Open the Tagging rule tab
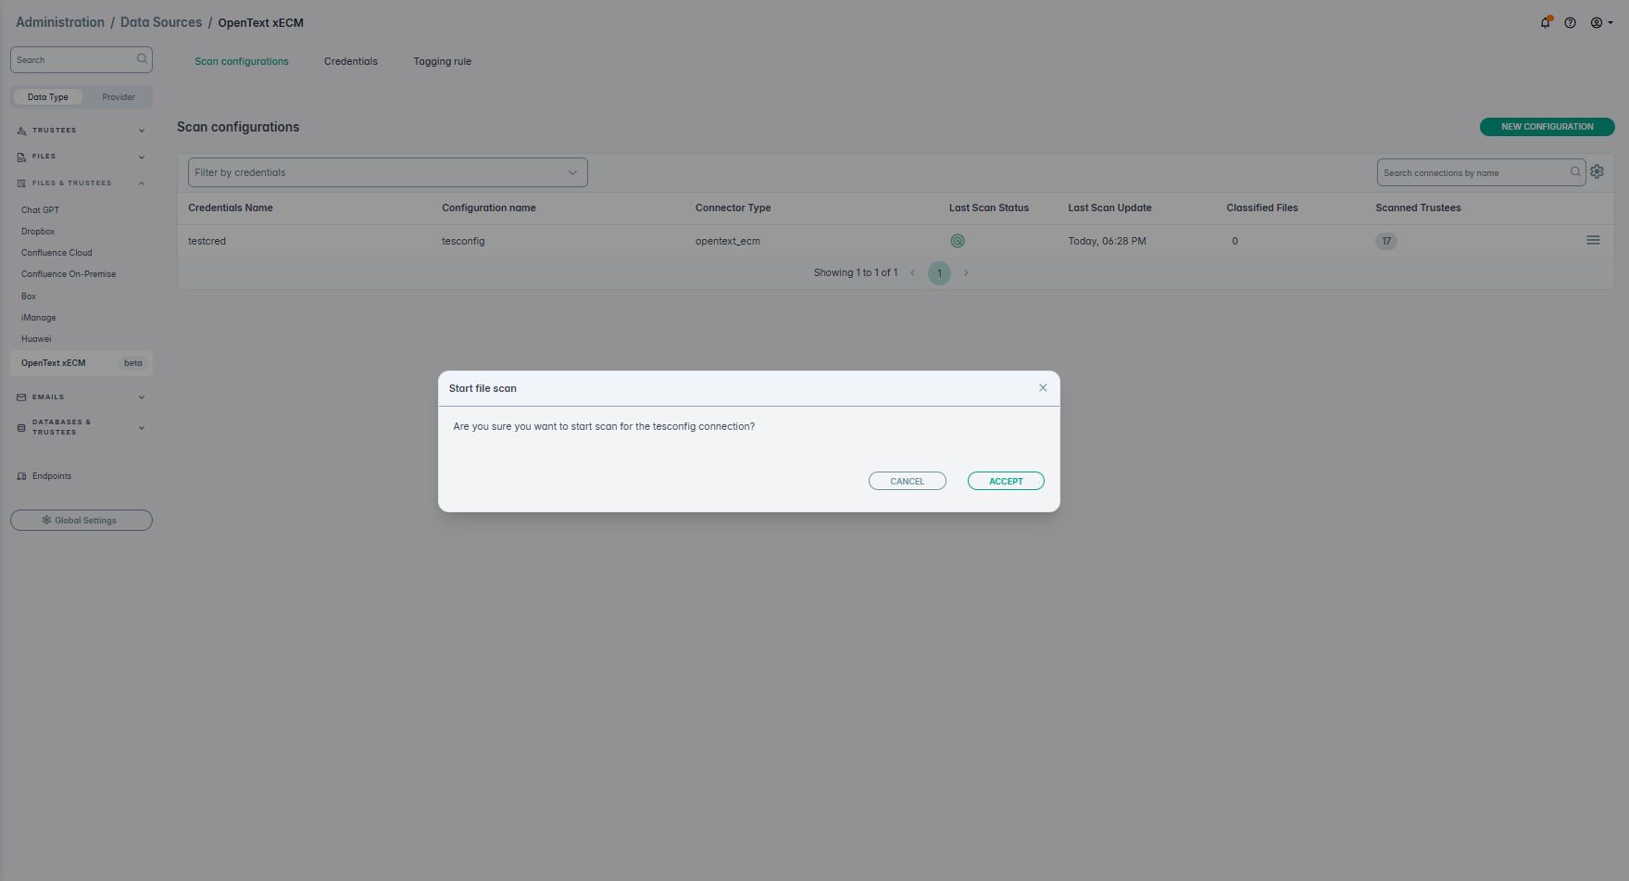Image resolution: width=1629 pixels, height=881 pixels. click(x=442, y=62)
